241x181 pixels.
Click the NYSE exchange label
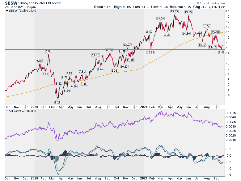pos(57,3)
